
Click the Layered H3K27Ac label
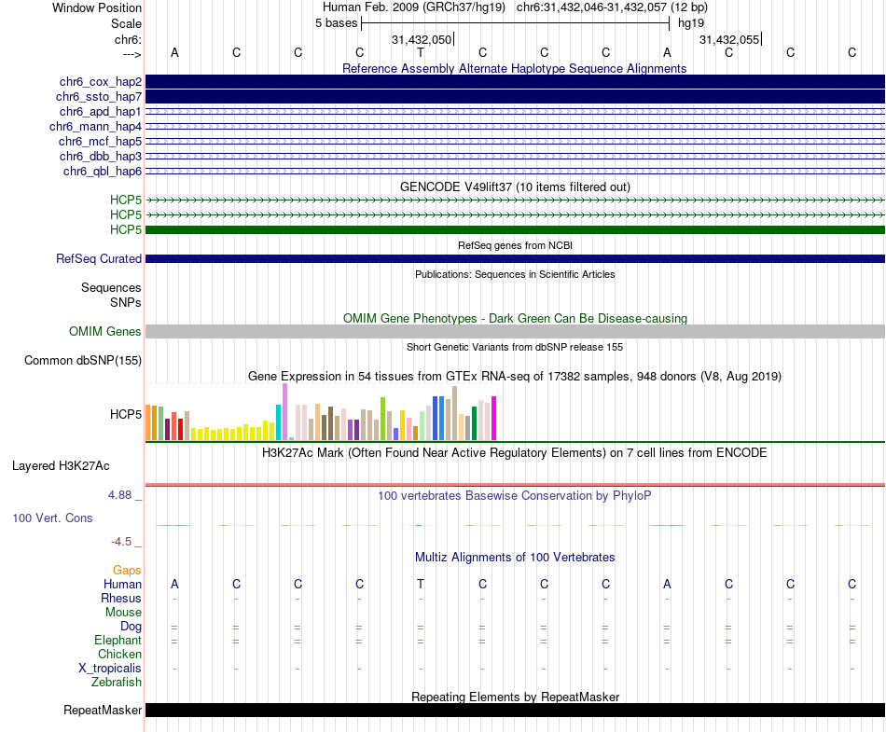click(x=61, y=466)
